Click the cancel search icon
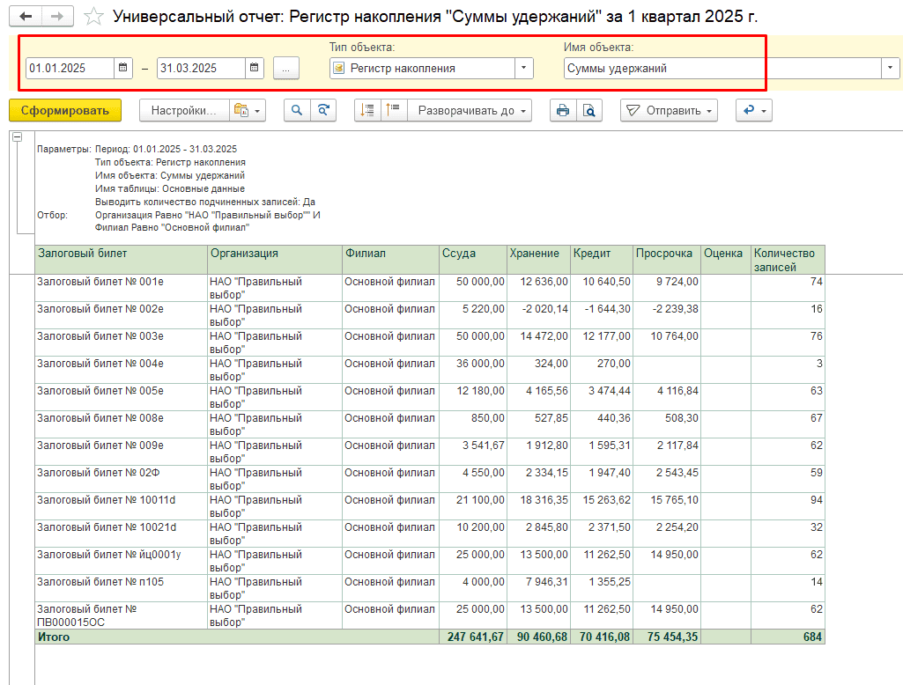This screenshot has width=903, height=685. [x=323, y=110]
